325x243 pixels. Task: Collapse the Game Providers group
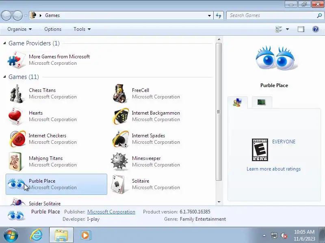coord(4,43)
